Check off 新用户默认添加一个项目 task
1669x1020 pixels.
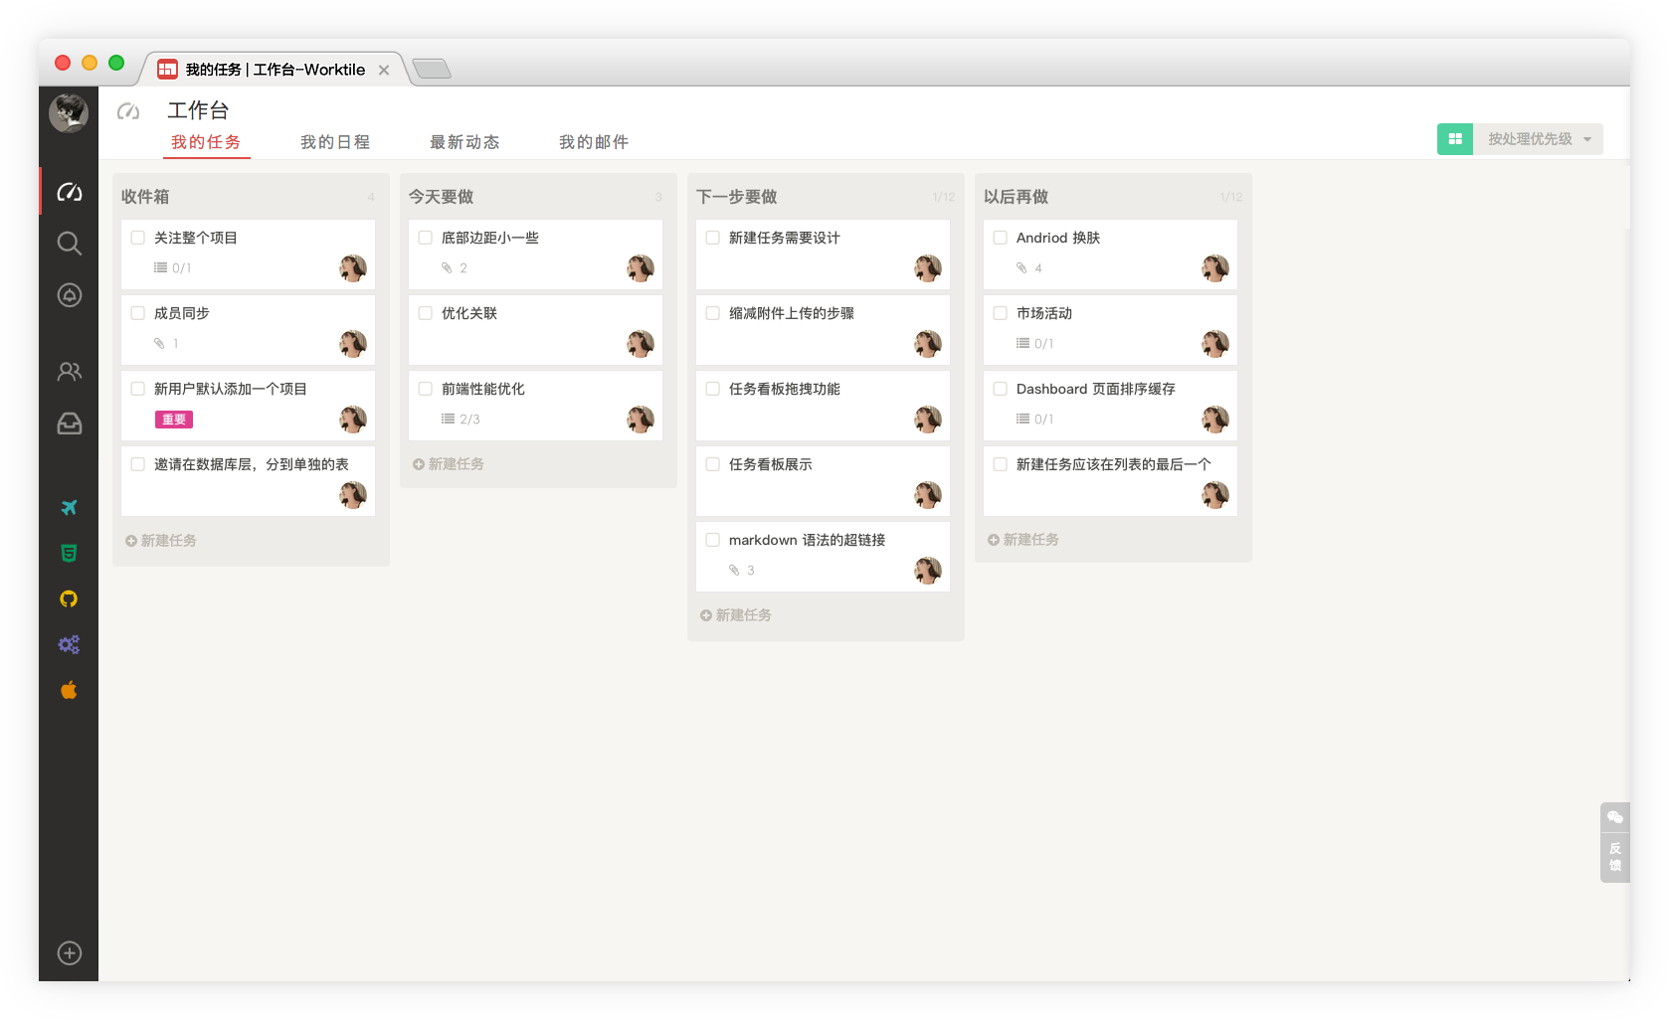point(138,389)
